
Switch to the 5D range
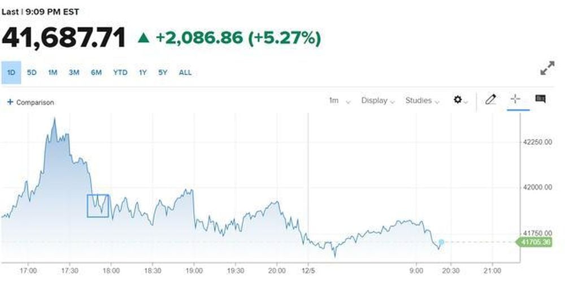point(32,73)
